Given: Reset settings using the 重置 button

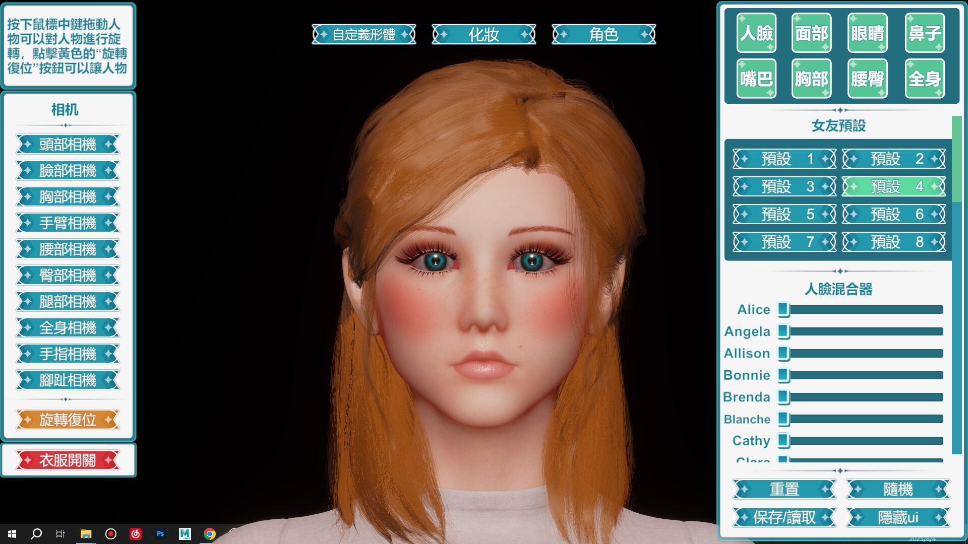Looking at the screenshot, I should tap(783, 489).
